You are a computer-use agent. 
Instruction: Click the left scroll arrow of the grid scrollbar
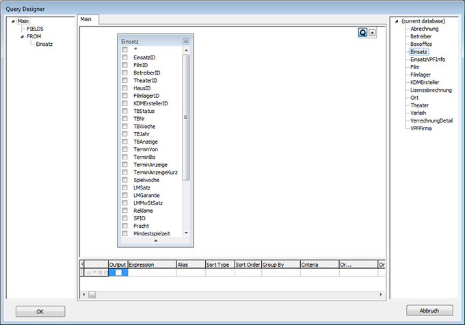83,294
